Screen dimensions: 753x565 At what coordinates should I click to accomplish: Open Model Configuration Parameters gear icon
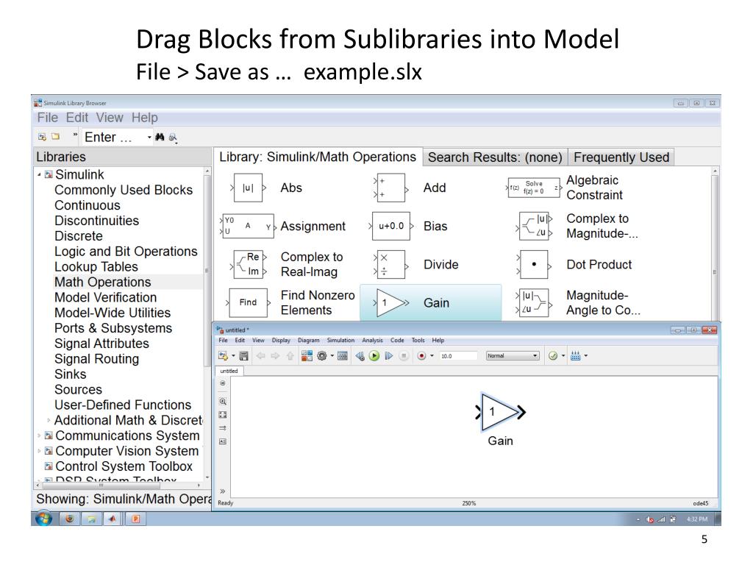[x=322, y=356]
